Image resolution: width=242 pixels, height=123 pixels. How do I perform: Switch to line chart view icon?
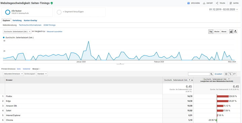(x=231, y=32)
